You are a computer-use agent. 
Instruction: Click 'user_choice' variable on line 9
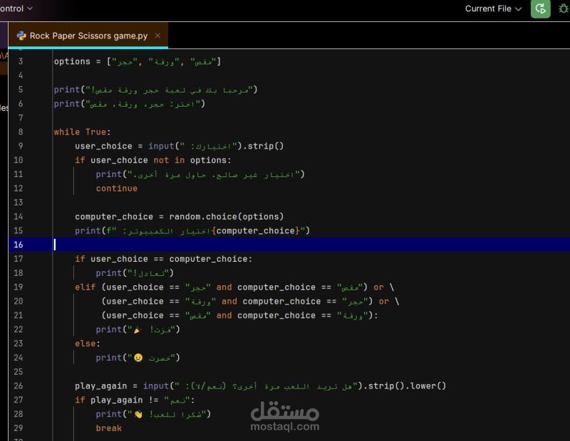pos(103,146)
